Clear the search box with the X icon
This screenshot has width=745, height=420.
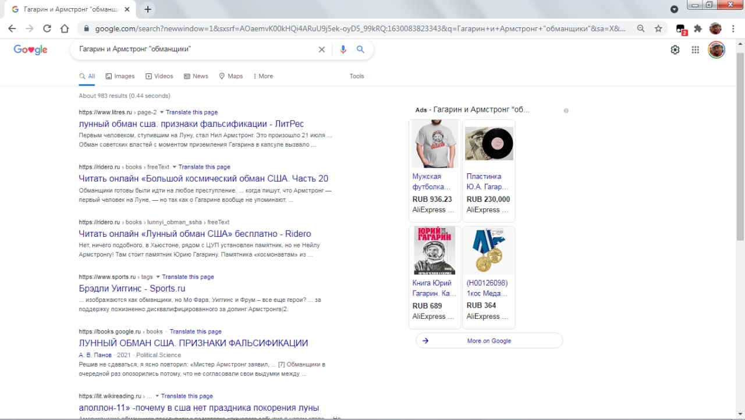pyautogui.click(x=321, y=49)
